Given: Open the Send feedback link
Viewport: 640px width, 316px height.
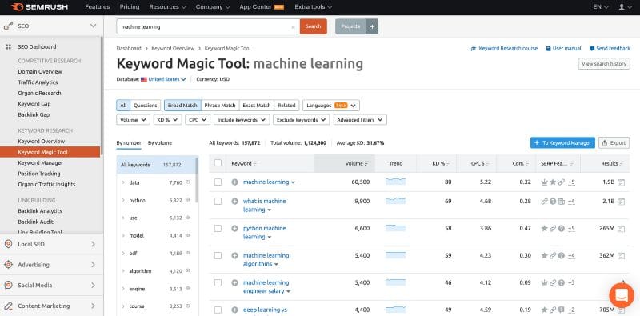Looking at the screenshot, I should tap(610, 48).
